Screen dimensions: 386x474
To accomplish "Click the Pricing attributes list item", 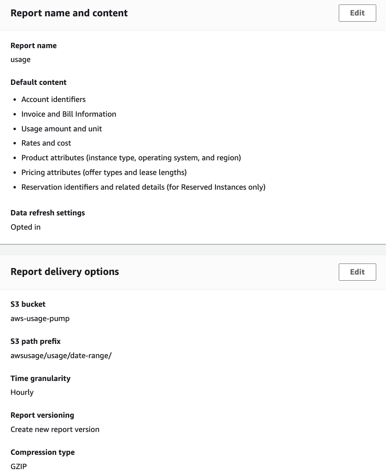I will 104,172.
